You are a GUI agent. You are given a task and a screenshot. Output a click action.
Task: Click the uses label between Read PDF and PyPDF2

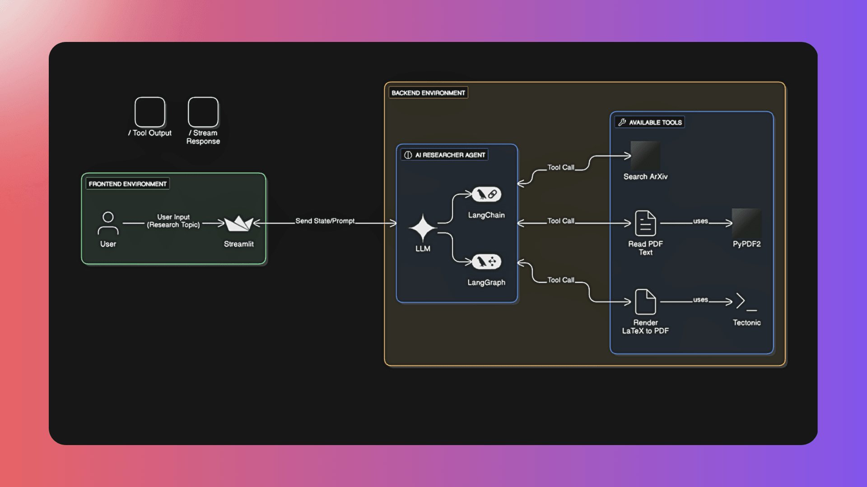[700, 221]
